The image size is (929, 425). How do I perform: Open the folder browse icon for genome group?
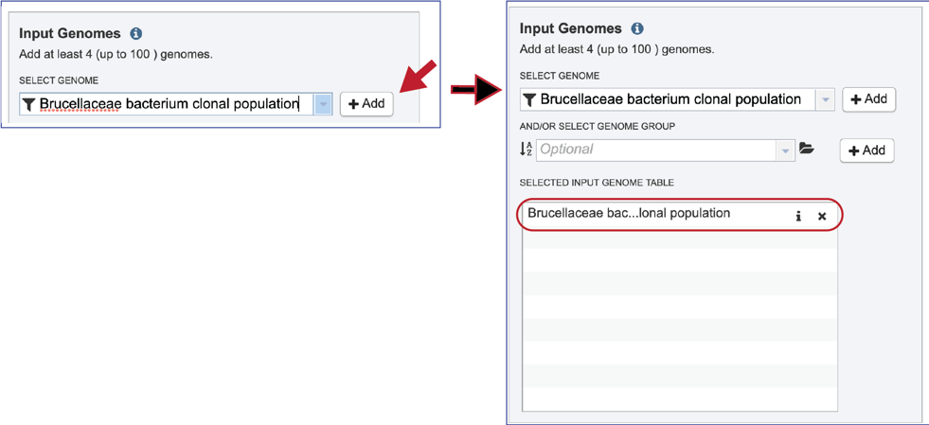click(806, 149)
